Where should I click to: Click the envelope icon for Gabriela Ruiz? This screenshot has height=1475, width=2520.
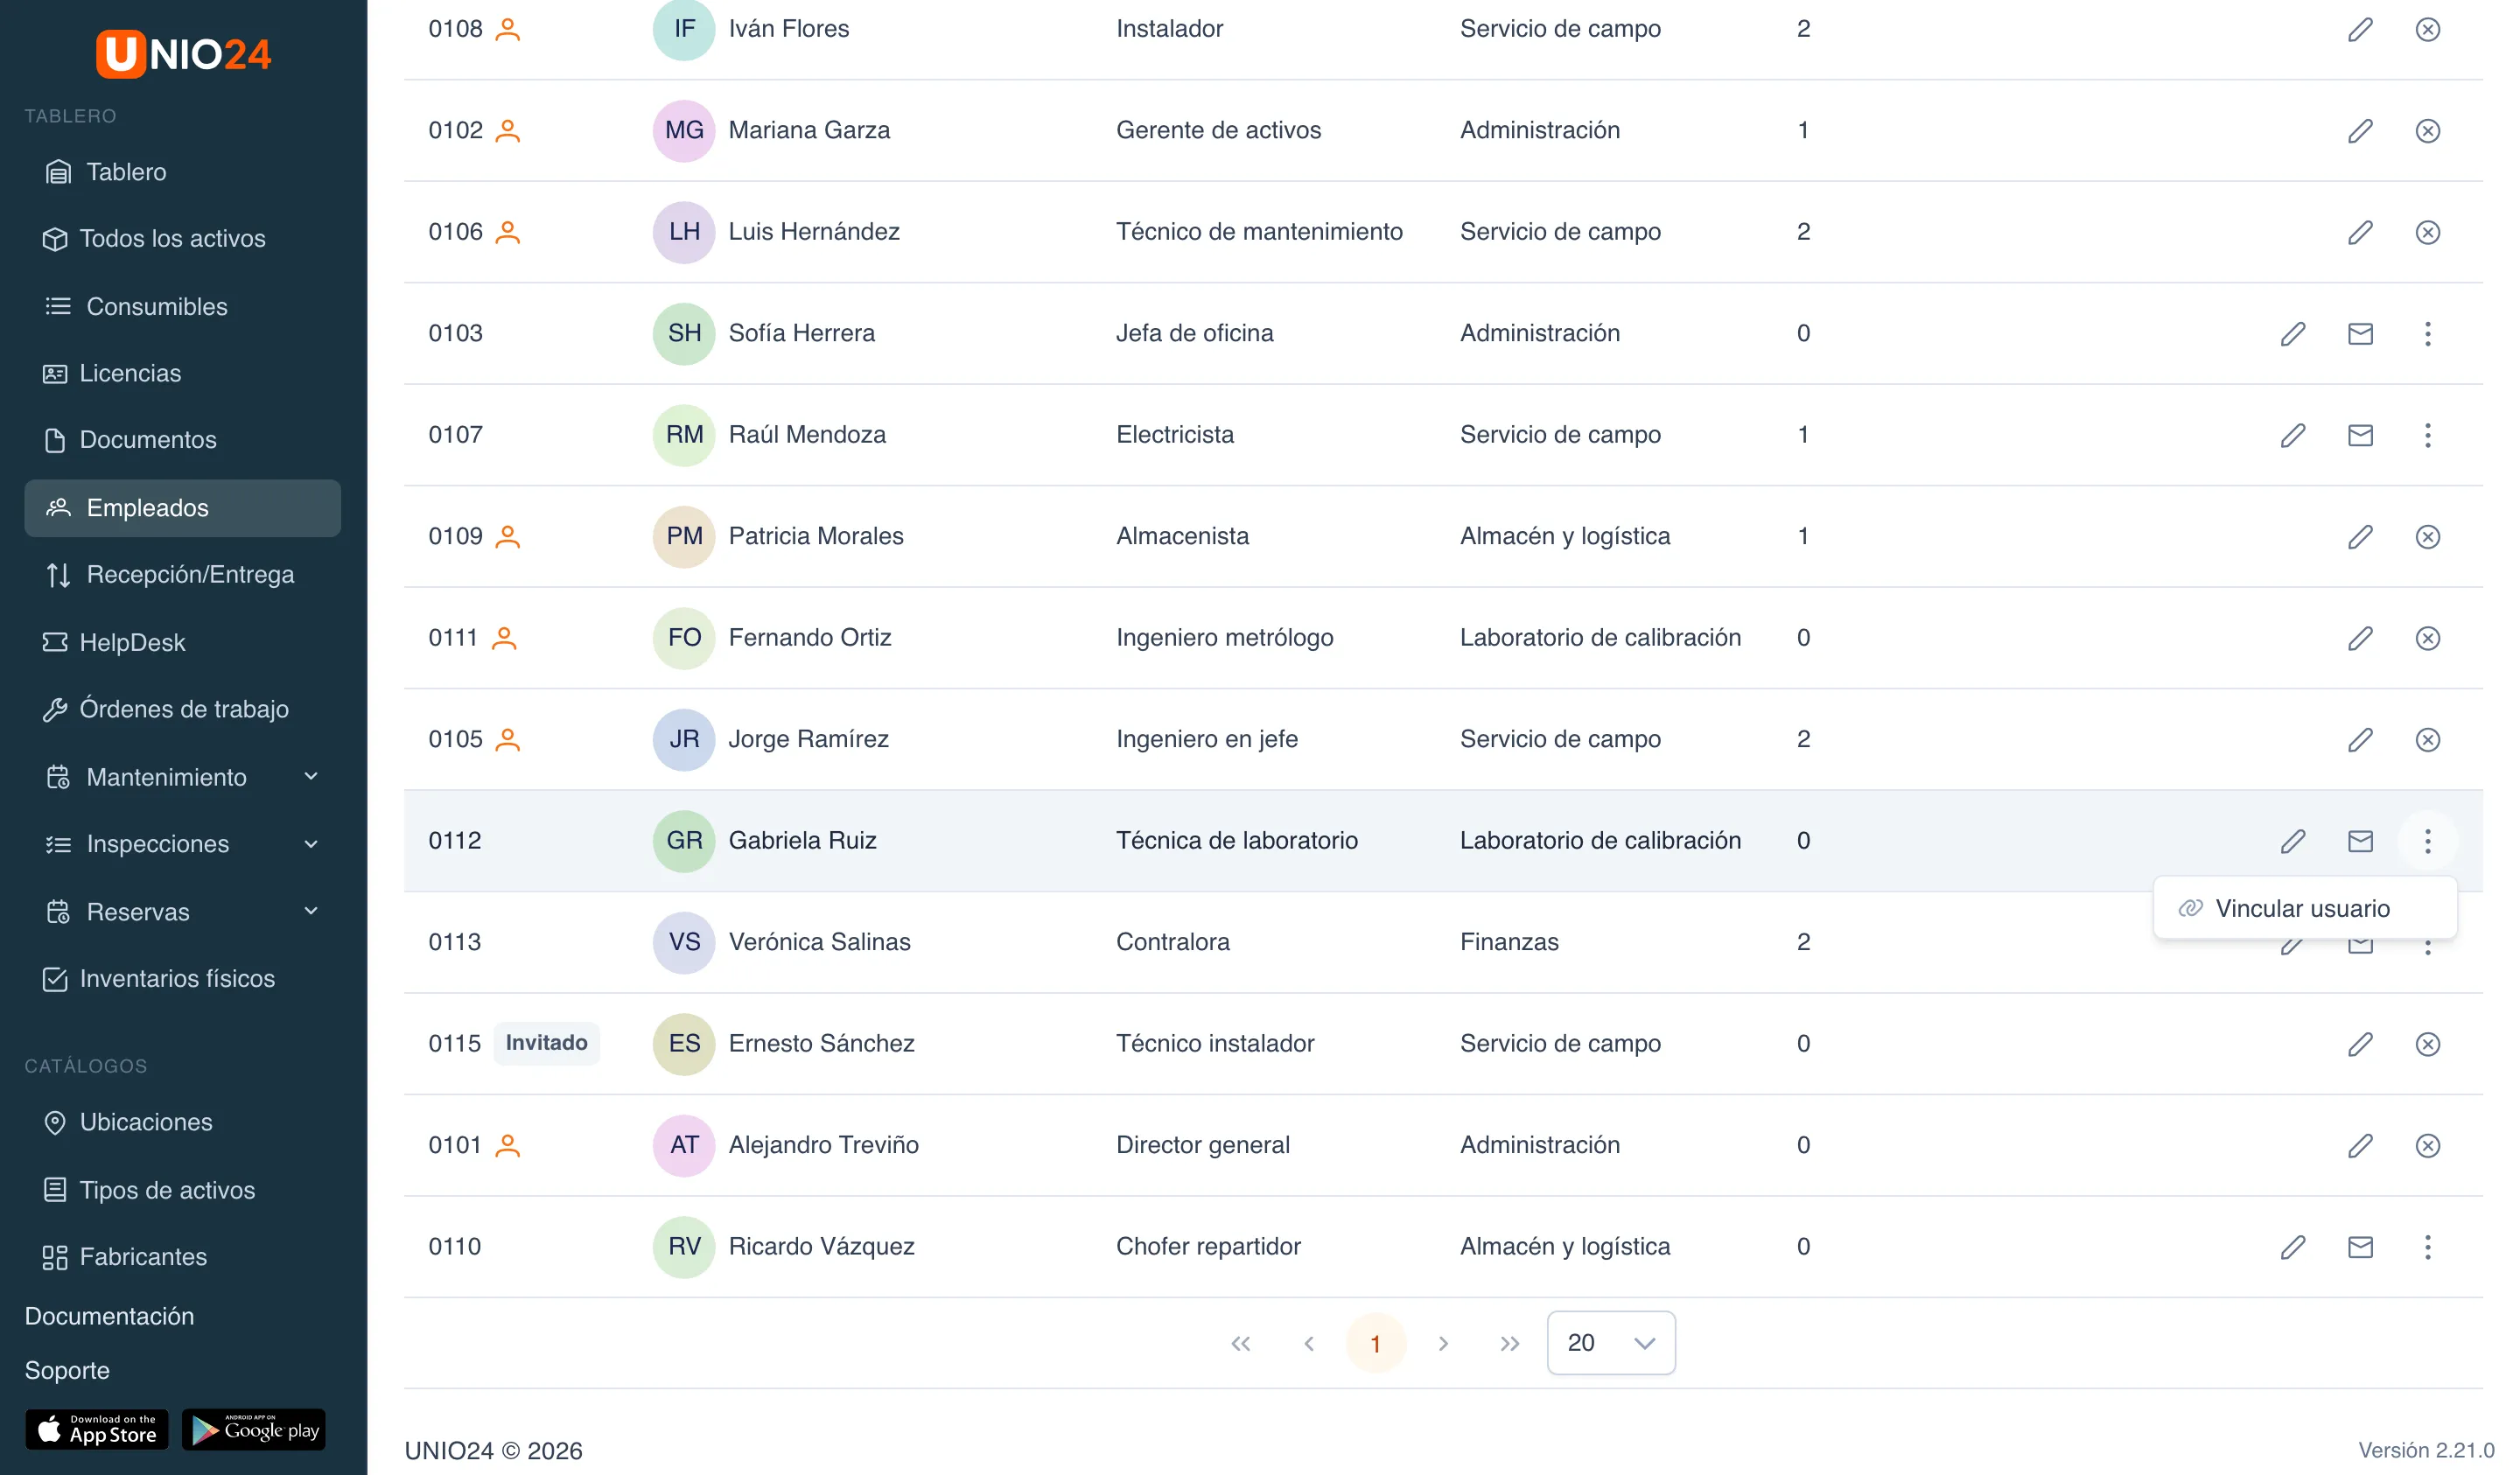[x=2359, y=841]
